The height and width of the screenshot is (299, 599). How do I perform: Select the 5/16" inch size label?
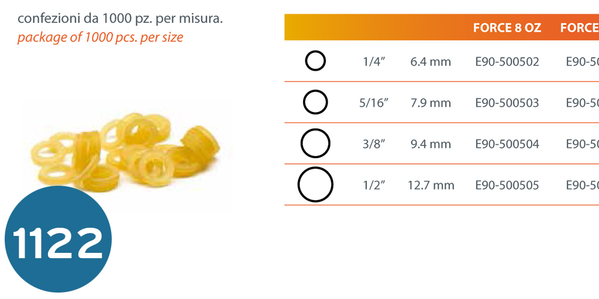374,103
